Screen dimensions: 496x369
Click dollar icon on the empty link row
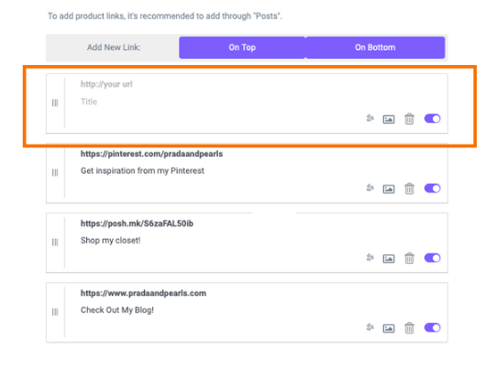pos(369,118)
